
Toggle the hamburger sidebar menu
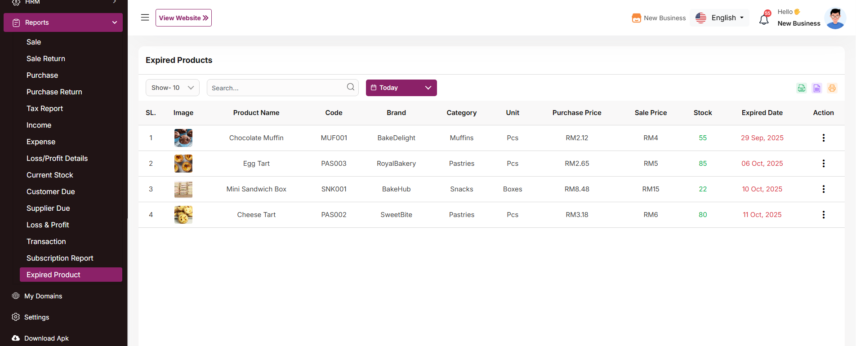145,18
